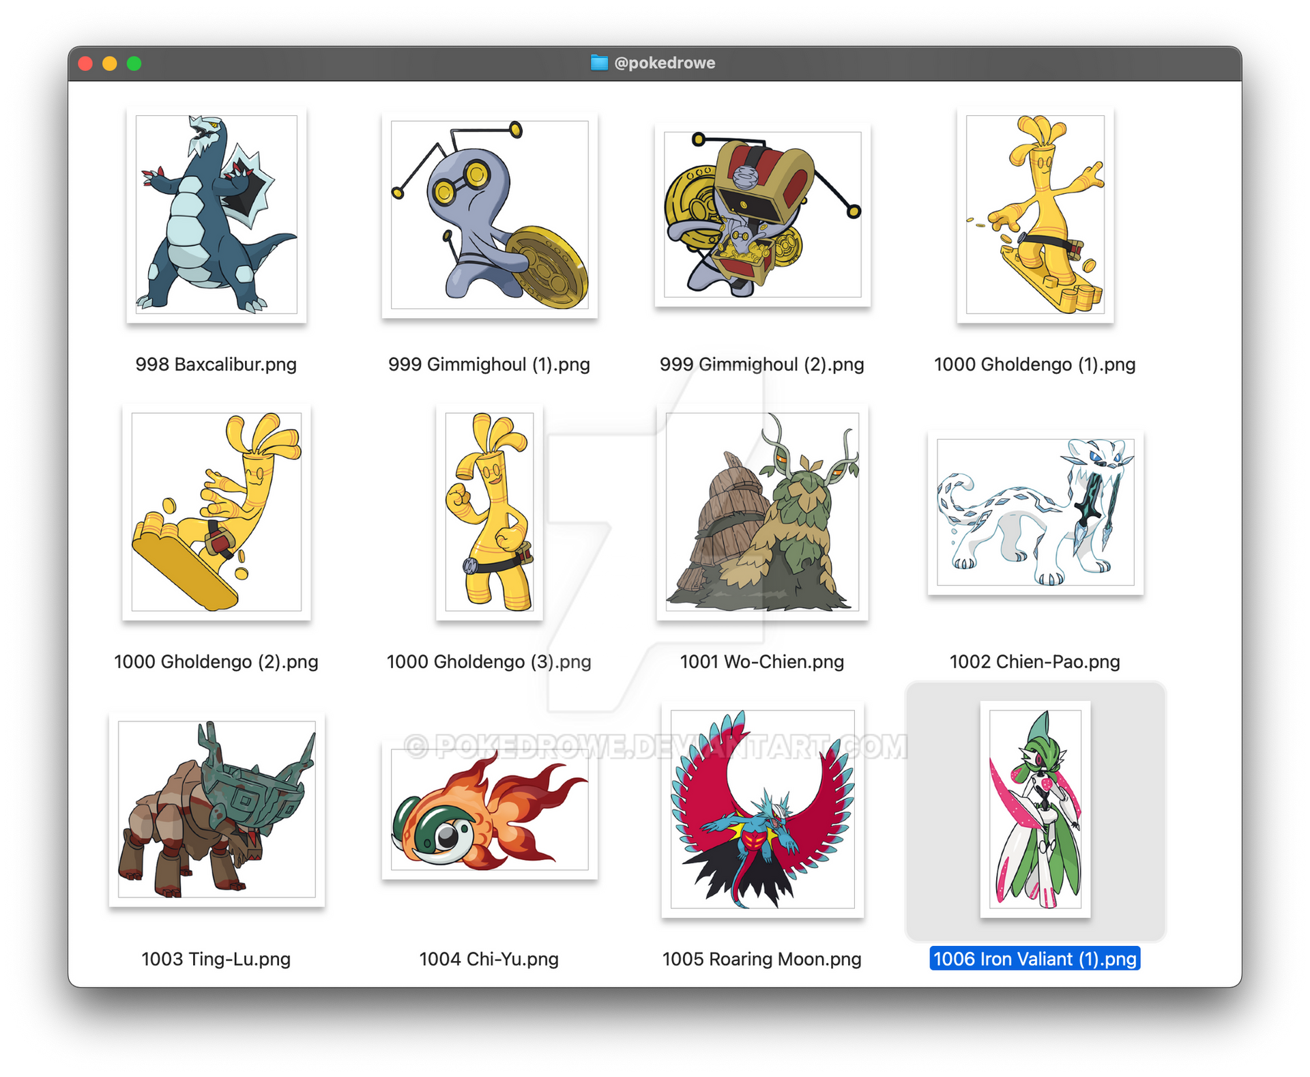Click the file name 1000 Gholdengo (2).png
Image resolution: width=1310 pixels, height=1077 pixels.
(216, 662)
